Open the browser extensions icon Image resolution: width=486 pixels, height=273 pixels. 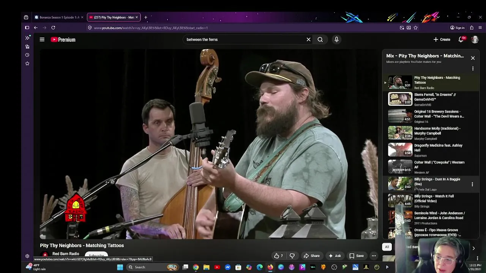pos(472,28)
